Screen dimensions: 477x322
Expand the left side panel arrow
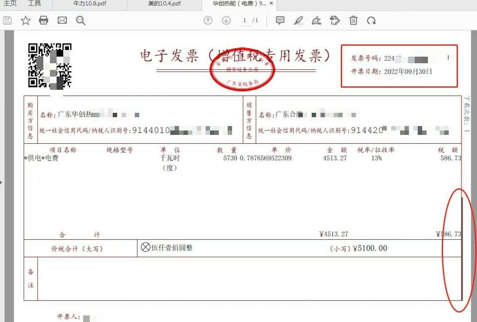tap(2, 182)
